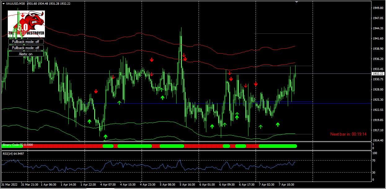Click the 1938.90 price axis label
386x189 pixels.
click(x=378, y=49)
